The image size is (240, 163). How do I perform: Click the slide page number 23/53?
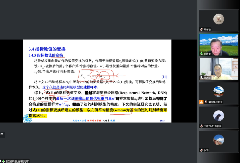click(162, 120)
